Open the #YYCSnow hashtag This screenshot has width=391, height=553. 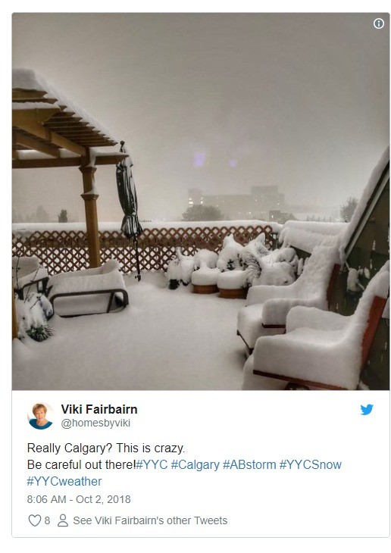311,465
